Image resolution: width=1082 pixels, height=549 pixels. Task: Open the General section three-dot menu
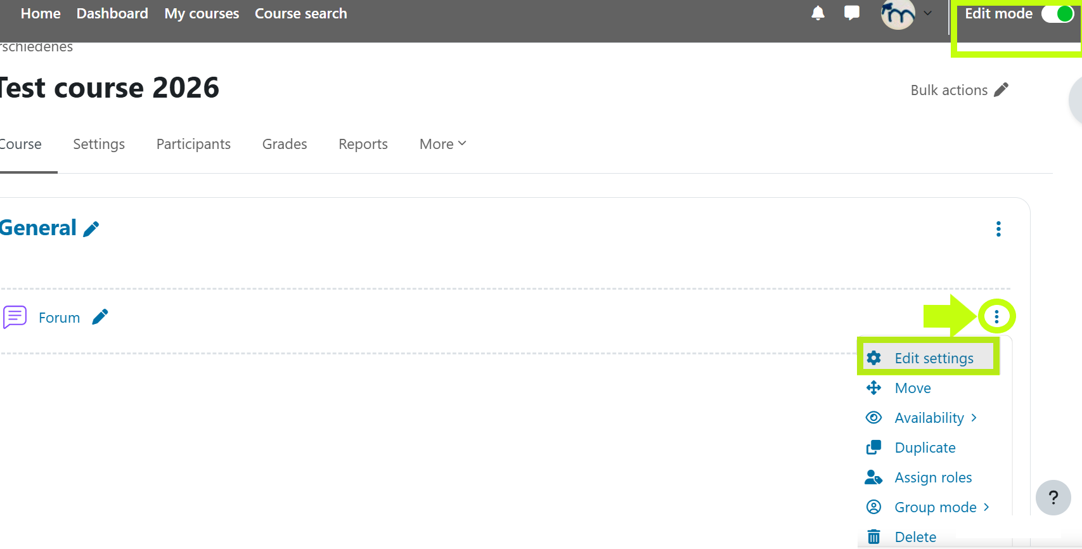pyautogui.click(x=998, y=229)
